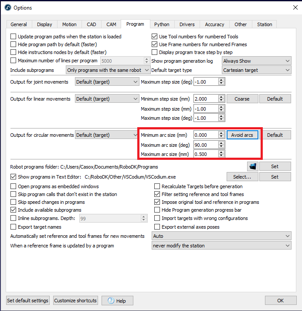The width and height of the screenshot is (302, 311).
Task: Open Output for joint movements dropdown
Action: [107, 82]
